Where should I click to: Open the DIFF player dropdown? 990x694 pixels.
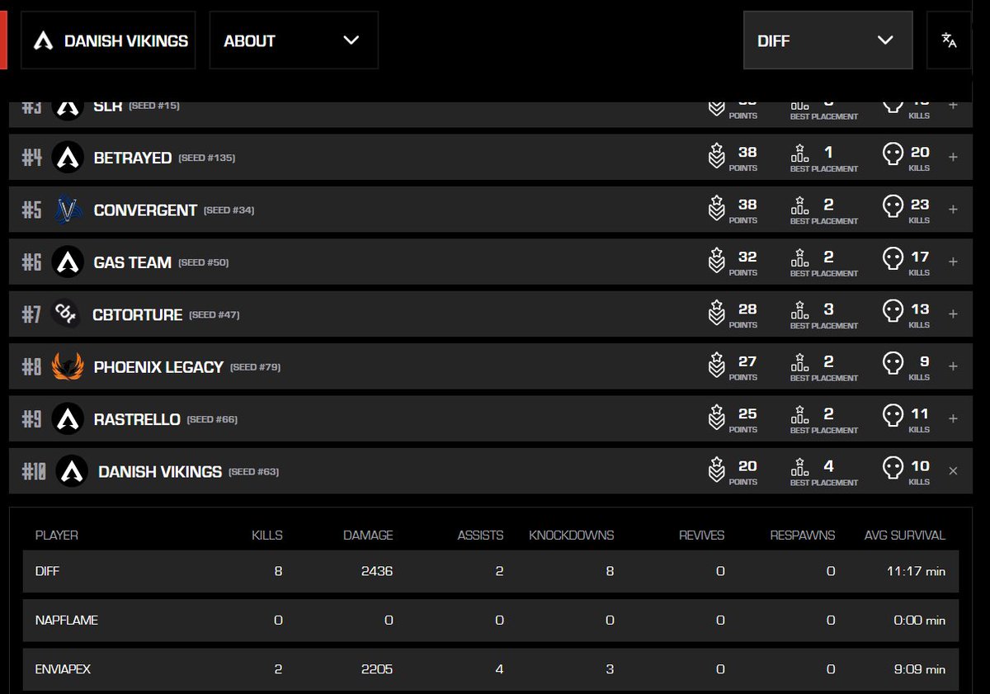828,40
